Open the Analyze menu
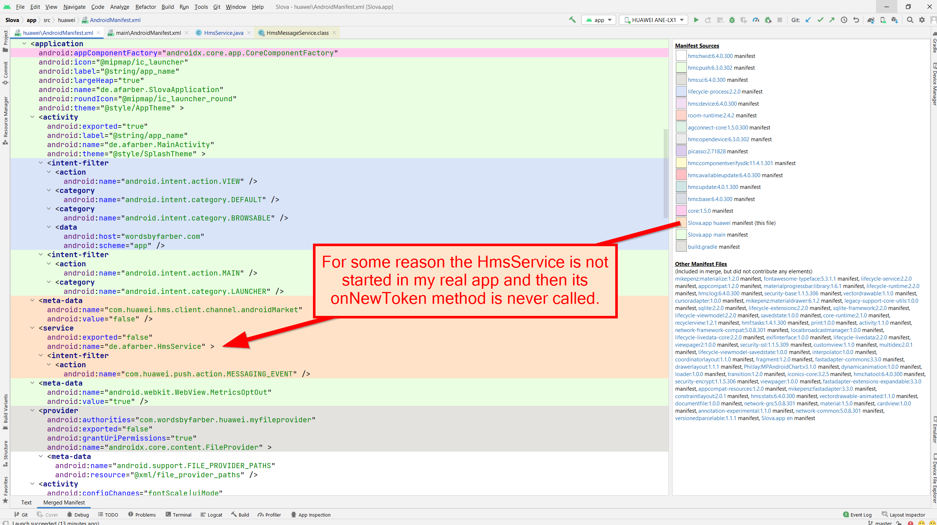This screenshot has height=525, width=937. pos(119,7)
